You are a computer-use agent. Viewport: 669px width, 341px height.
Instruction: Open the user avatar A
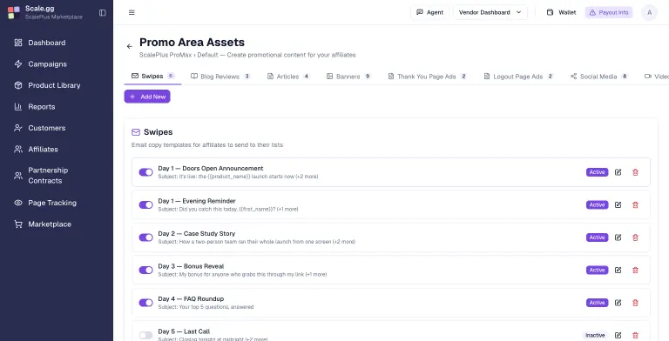click(x=649, y=12)
